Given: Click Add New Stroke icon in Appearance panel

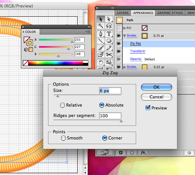Looking at the screenshot, I should [x=121, y=153].
